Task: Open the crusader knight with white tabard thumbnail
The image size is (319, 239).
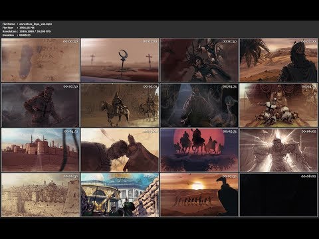Action: point(278,105)
